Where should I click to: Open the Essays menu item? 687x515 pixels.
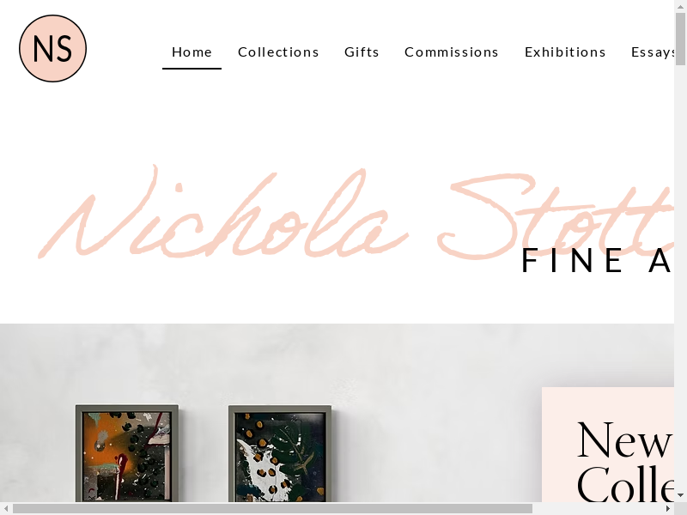[x=653, y=52]
